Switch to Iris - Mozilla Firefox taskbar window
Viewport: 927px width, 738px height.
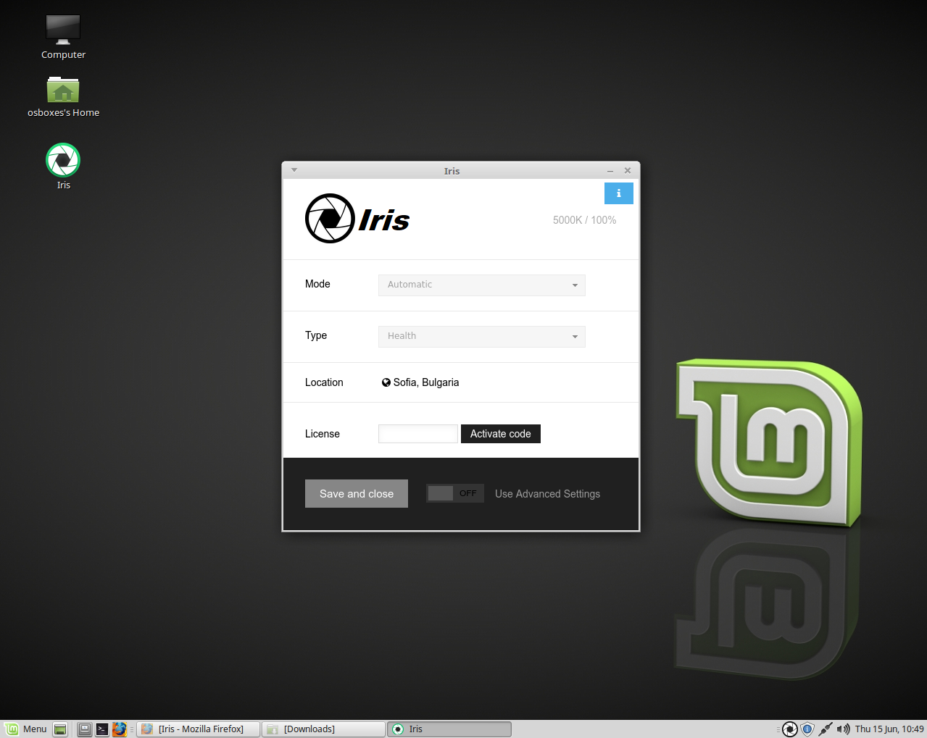(x=198, y=729)
